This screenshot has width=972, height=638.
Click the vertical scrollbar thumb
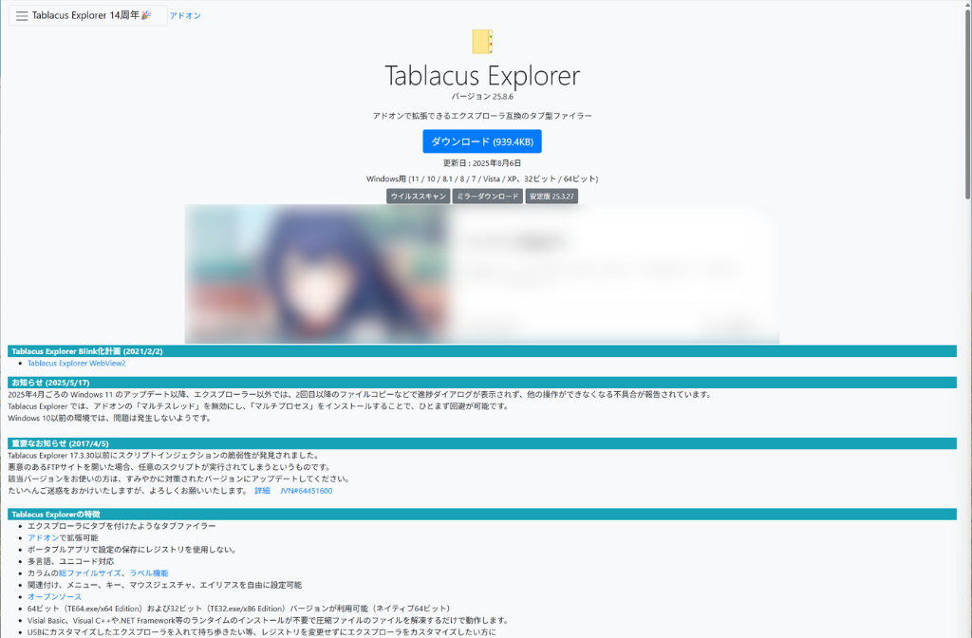tap(966, 104)
